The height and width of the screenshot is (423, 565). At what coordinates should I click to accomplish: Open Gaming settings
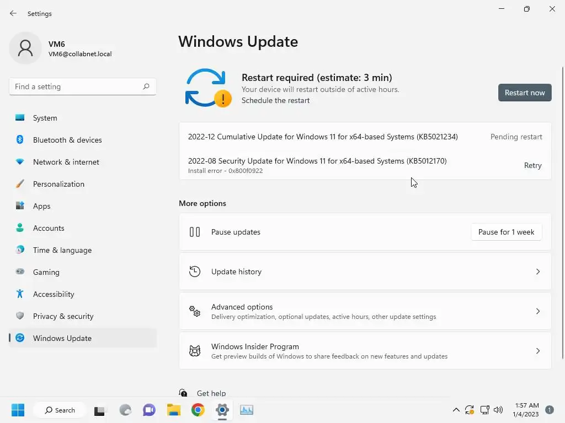point(83,272)
